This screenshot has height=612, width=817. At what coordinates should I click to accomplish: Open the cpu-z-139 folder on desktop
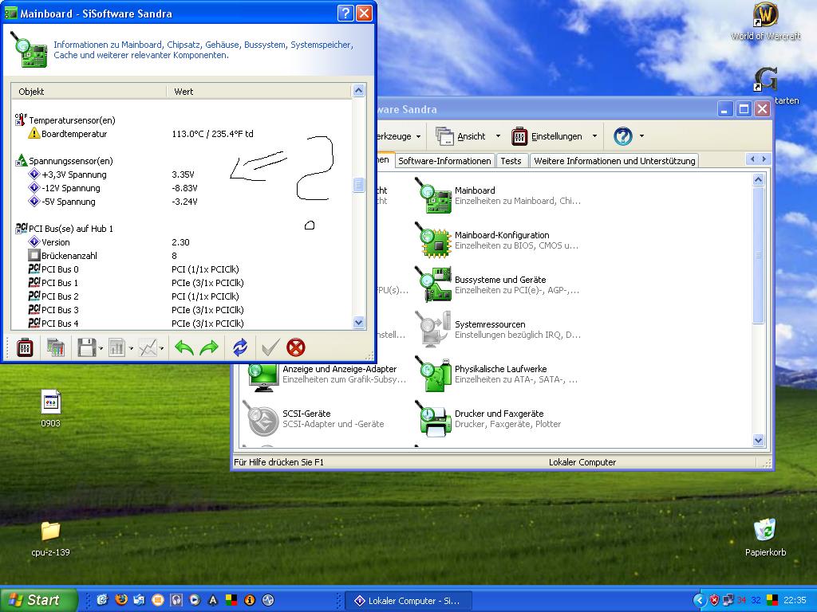pyautogui.click(x=50, y=539)
